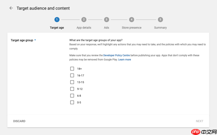Screen dimensions: 217x135
Task: Toggle the 6-8 age group checkbox
Action: point(72,96)
